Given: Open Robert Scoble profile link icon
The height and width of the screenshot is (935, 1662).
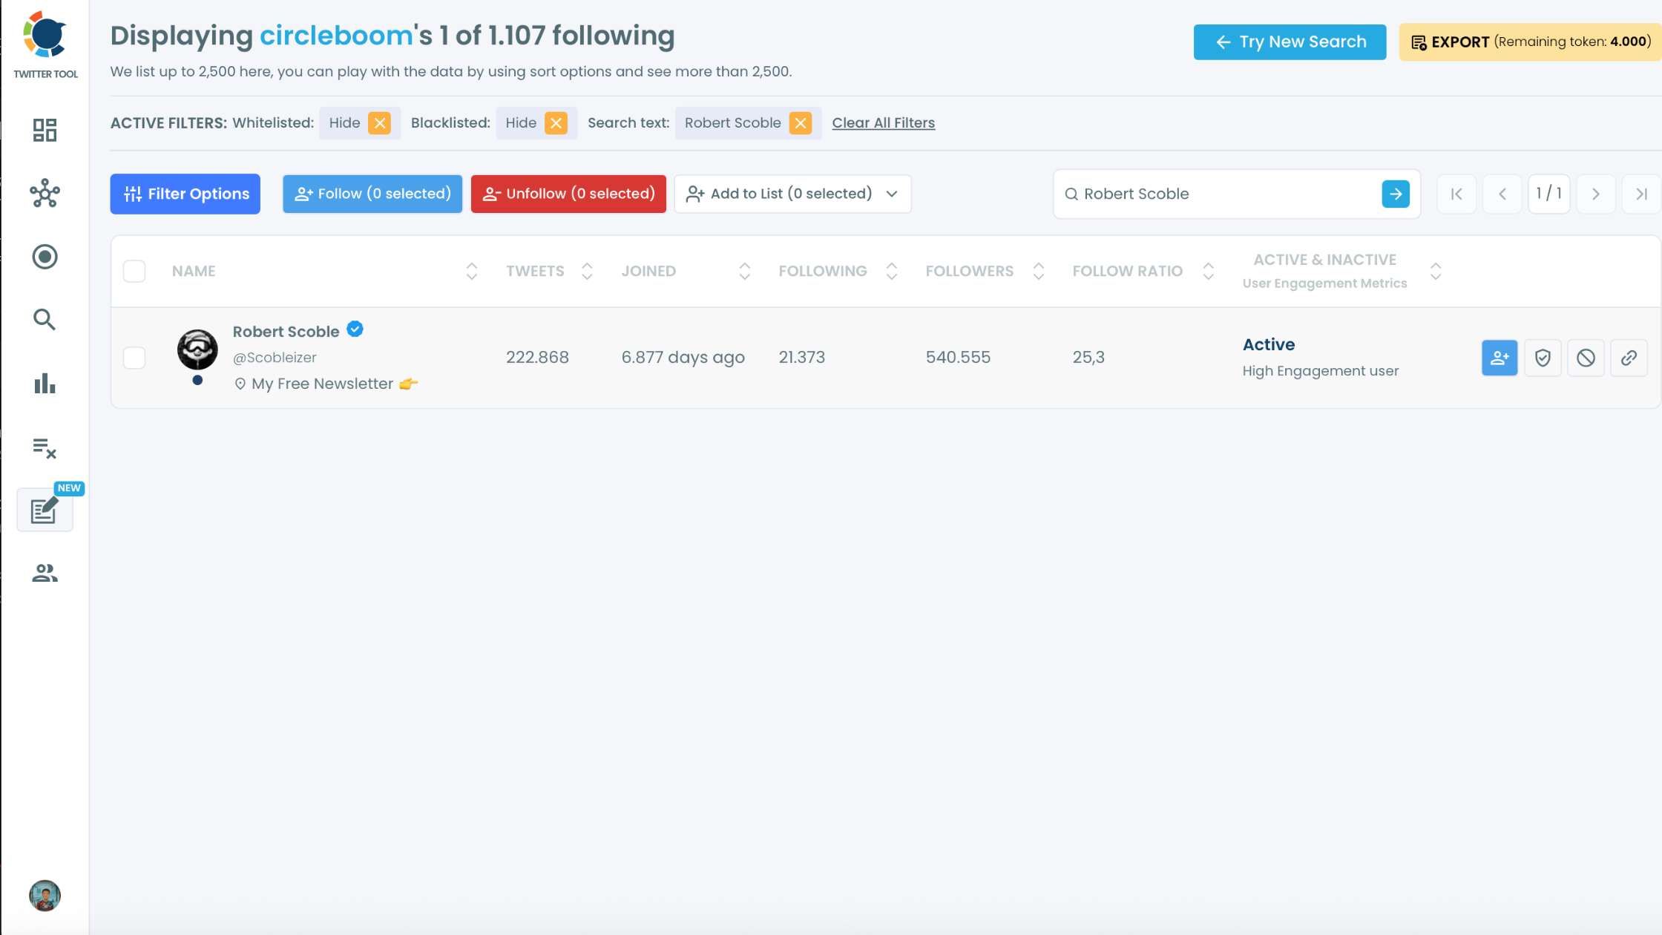Looking at the screenshot, I should tap(1629, 358).
